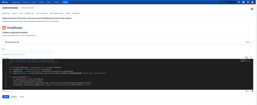This screenshot has height=105, width=257.
Task: Toggle fullscreen for the script editor
Action: pyautogui.click(x=251, y=91)
